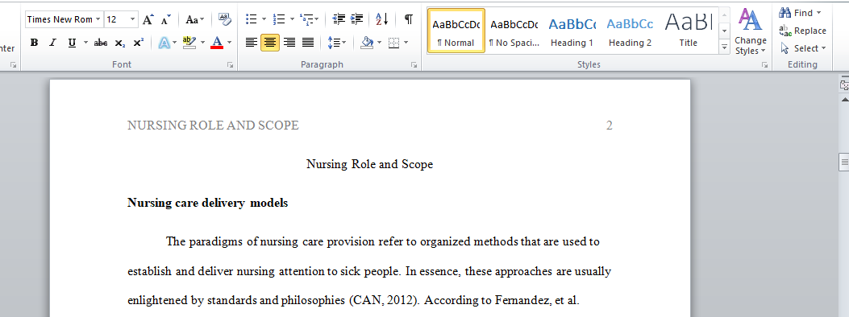Click the Numbering list icon
This screenshot has height=317, width=849.
click(x=279, y=19)
